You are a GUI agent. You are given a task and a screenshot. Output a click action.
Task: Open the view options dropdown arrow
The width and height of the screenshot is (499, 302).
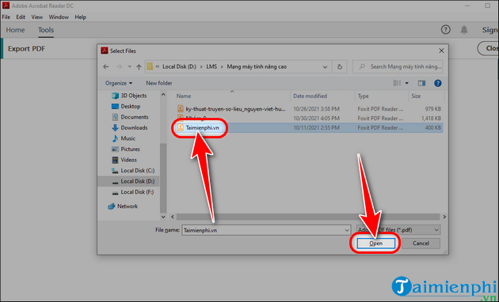point(406,83)
